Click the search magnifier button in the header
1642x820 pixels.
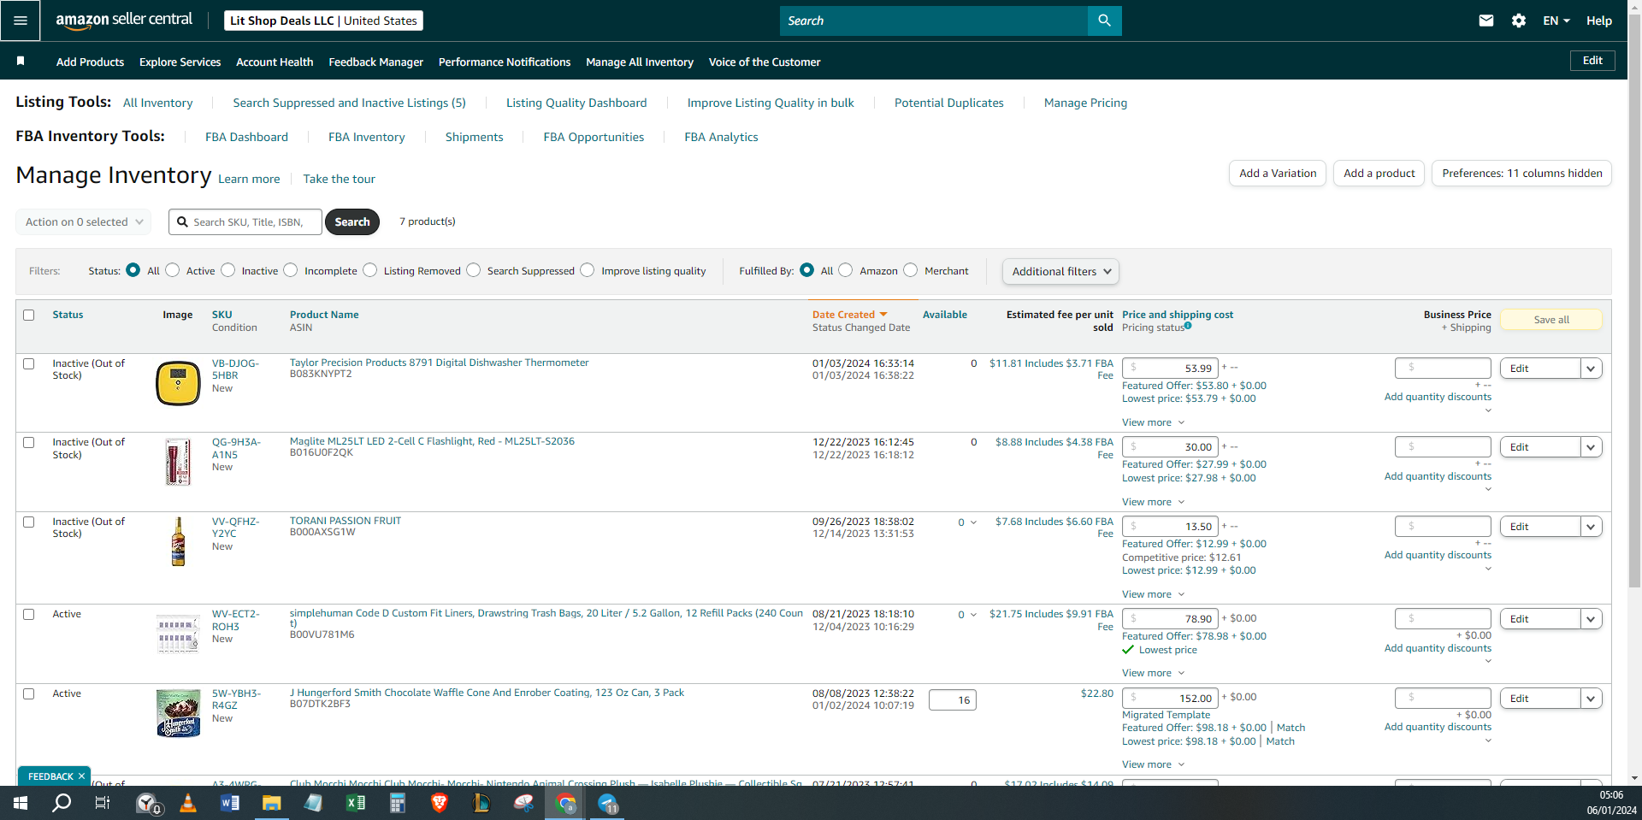point(1104,21)
